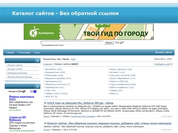Open the Adult 18+ category
The height and width of the screenshot is (133, 178).
(x=49, y=96)
